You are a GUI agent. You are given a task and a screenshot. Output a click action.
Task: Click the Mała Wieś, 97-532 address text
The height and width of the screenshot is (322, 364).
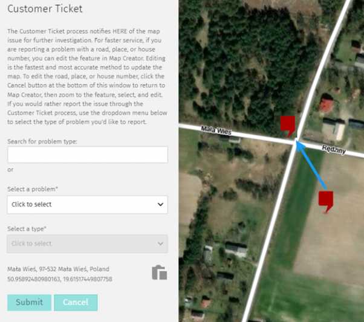pos(59,269)
